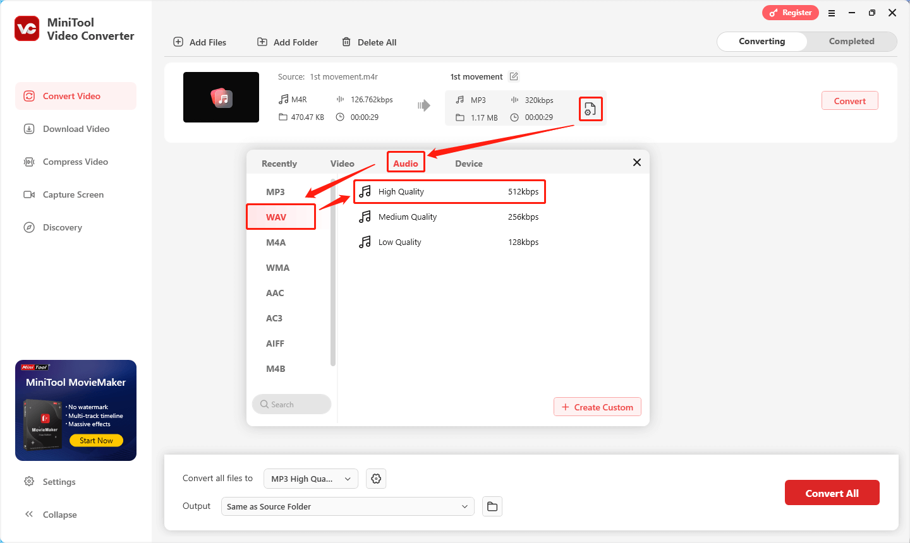910x543 pixels.
Task: Click the MiniTool Video Converter logo icon
Action: pyautogui.click(x=27, y=28)
